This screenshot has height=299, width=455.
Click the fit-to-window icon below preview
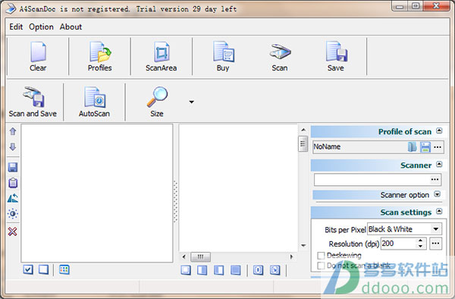275,270
